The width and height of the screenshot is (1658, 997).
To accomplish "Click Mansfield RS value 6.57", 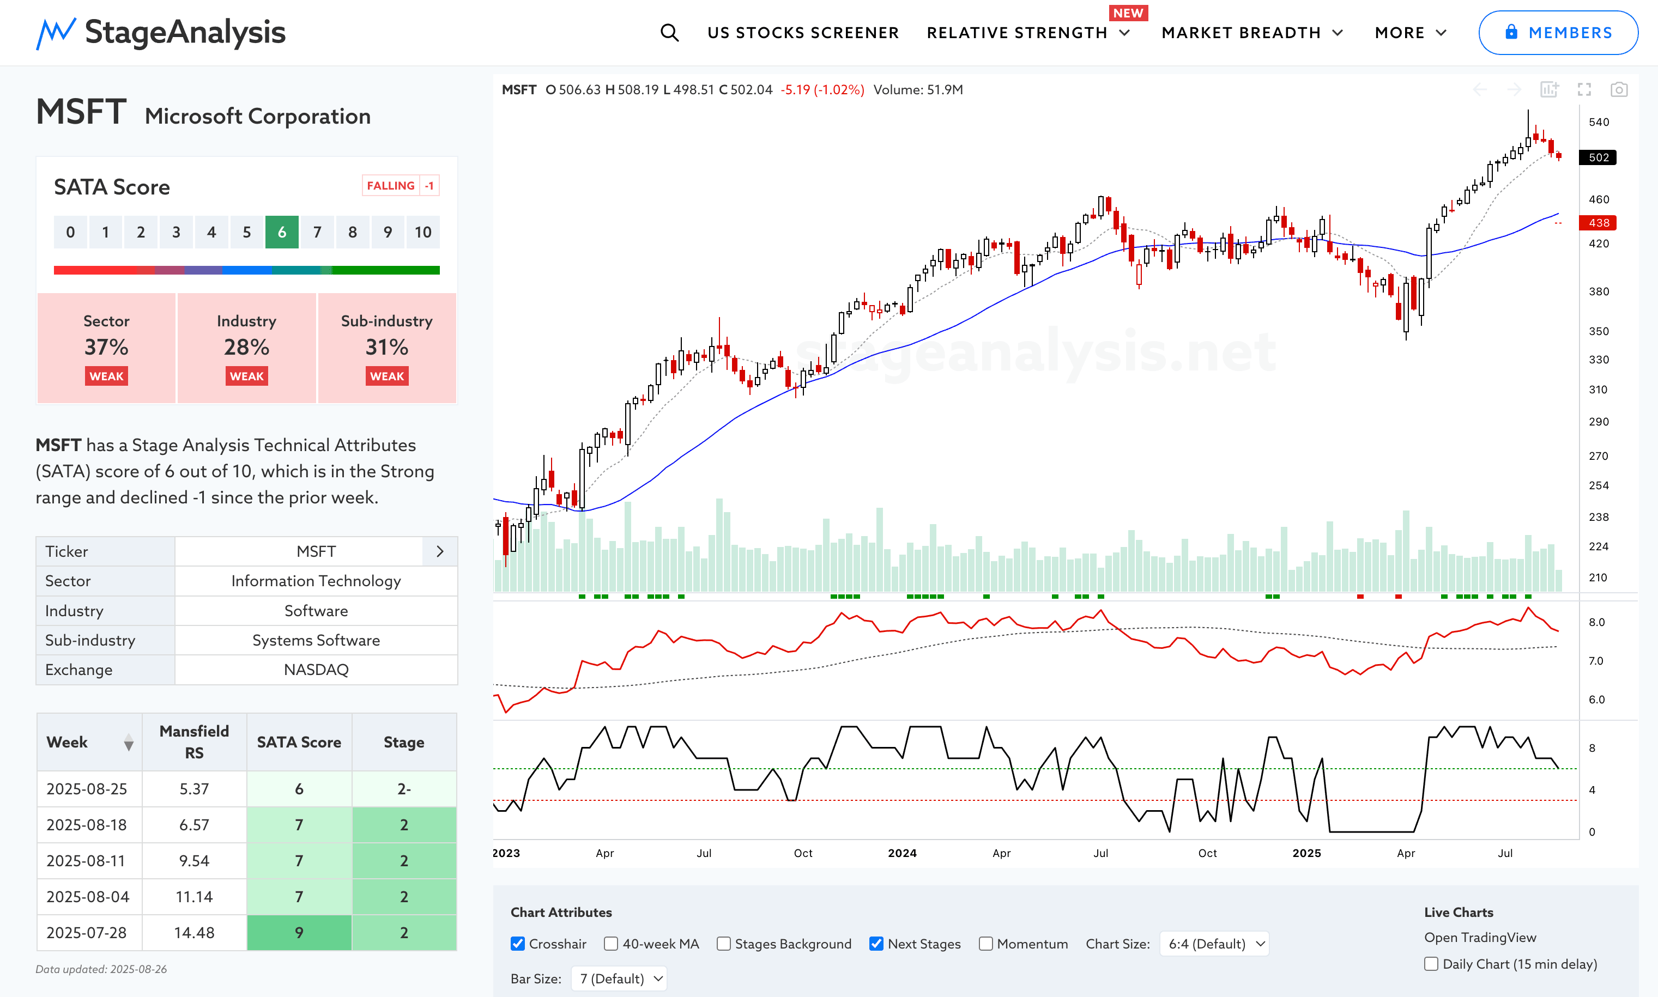I will pyautogui.click(x=194, y=825).
